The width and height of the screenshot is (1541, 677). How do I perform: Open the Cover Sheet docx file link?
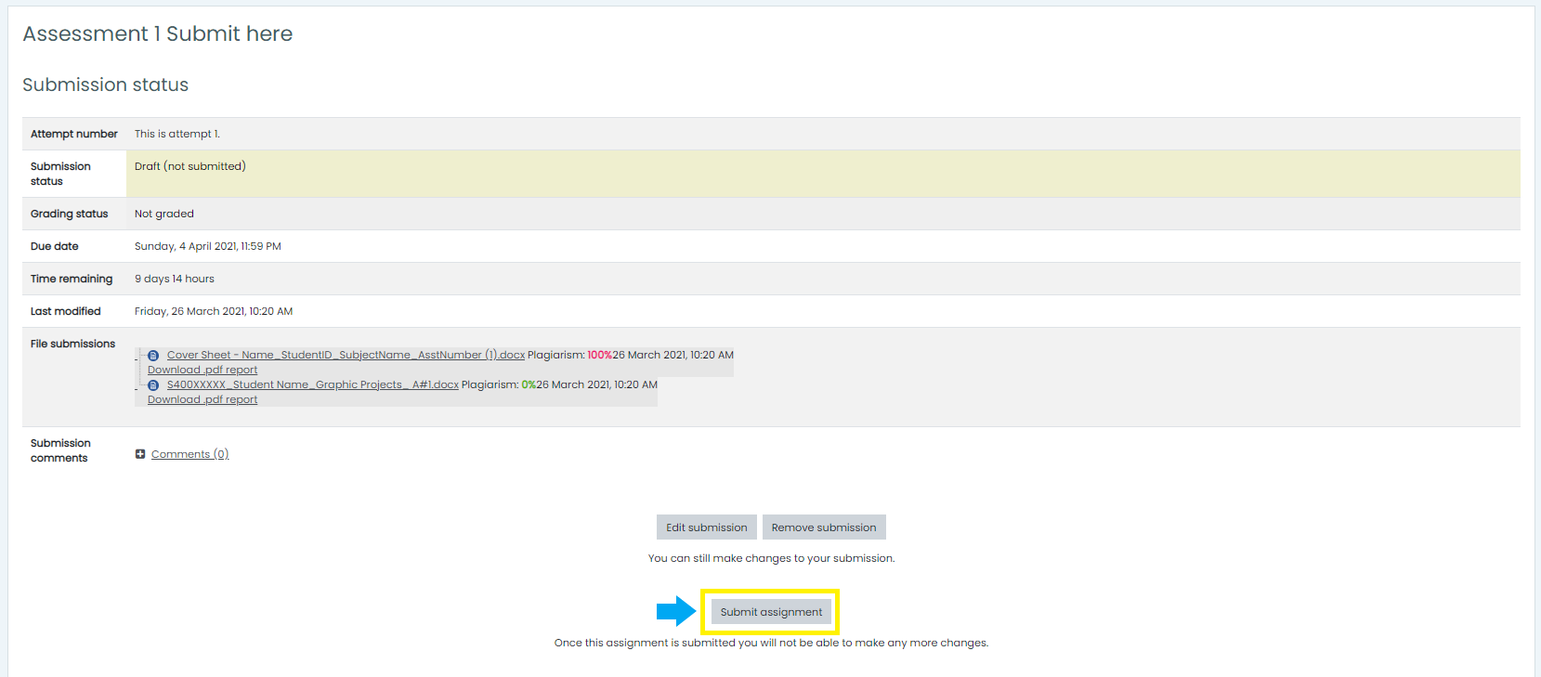tap(346, 355)
